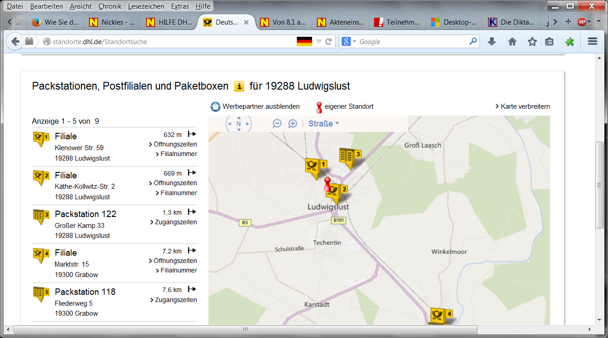The height and width of the screenshot is (338, 608).
Task: Open the downloads arrow icon
Action: 492,41
